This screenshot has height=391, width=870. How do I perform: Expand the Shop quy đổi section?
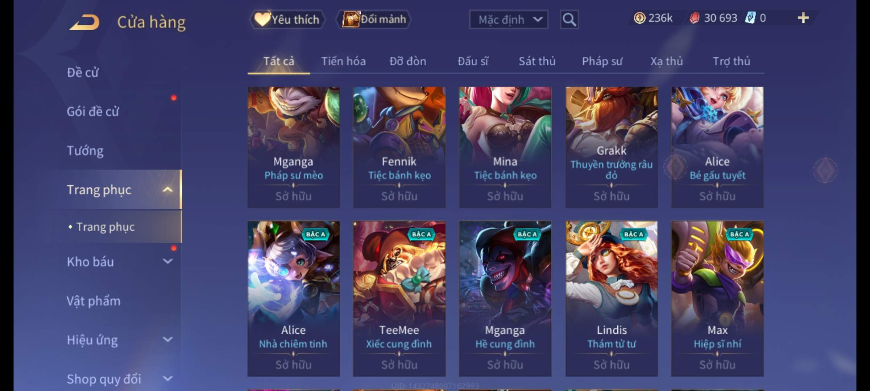tap(167, 379)
